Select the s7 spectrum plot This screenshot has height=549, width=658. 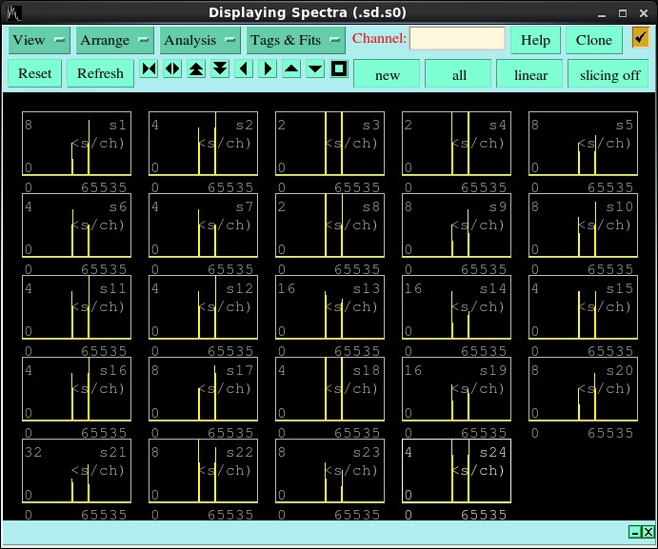coord(204,225)
